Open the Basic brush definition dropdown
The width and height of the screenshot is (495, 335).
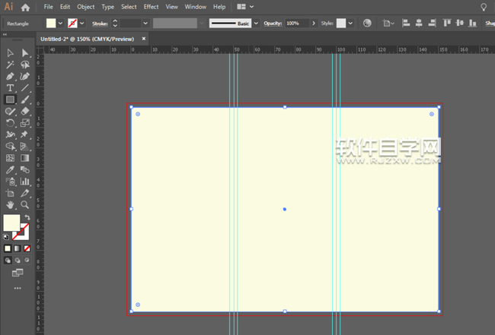[255, 24]
